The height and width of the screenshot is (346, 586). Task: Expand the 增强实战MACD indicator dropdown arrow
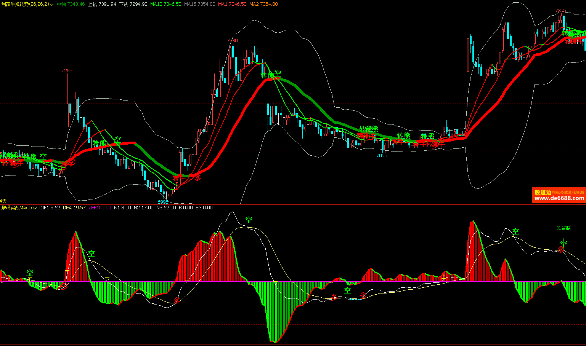(35, 208)
